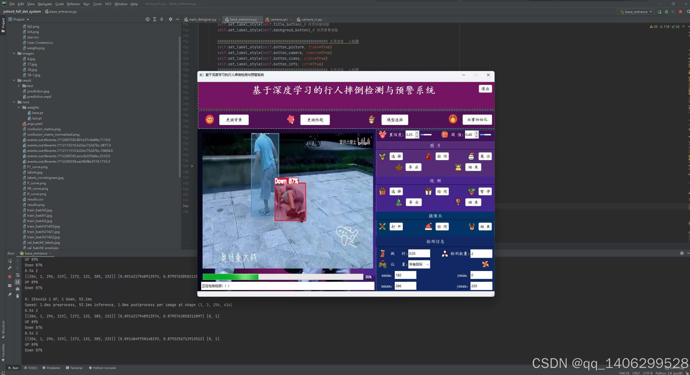The image size is (690, 375).
Task: Click the Select Opened File target icon
Action: tap(147, 19)
